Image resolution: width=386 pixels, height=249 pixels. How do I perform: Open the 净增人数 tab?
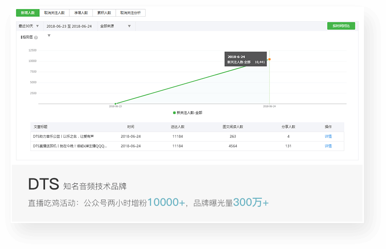click(81, 13)
